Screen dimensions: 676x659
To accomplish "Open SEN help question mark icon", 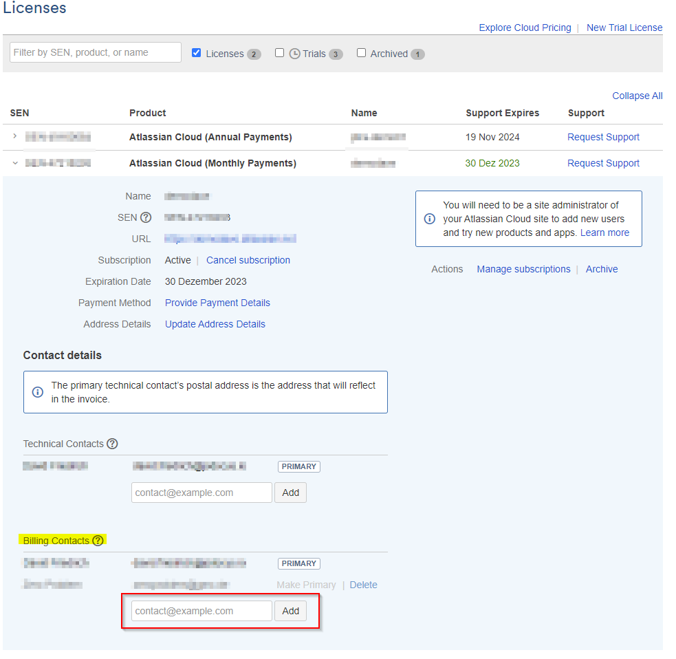I will (x=146, y=217).
